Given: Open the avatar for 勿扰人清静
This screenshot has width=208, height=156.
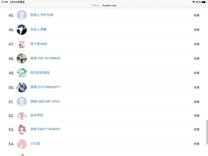Looking at the screenshot, I should click(x=22, y=30).
